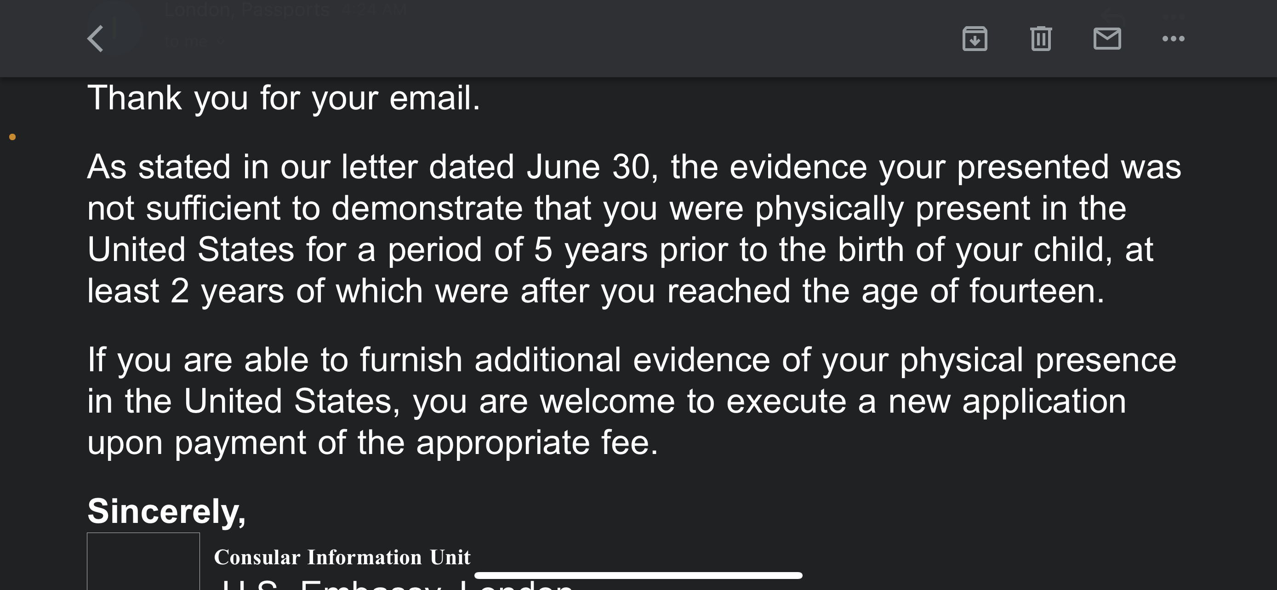This screenshot has width=1277, height=590.
Task: Open the blank signature image placeholder
Action: [143, 561]
